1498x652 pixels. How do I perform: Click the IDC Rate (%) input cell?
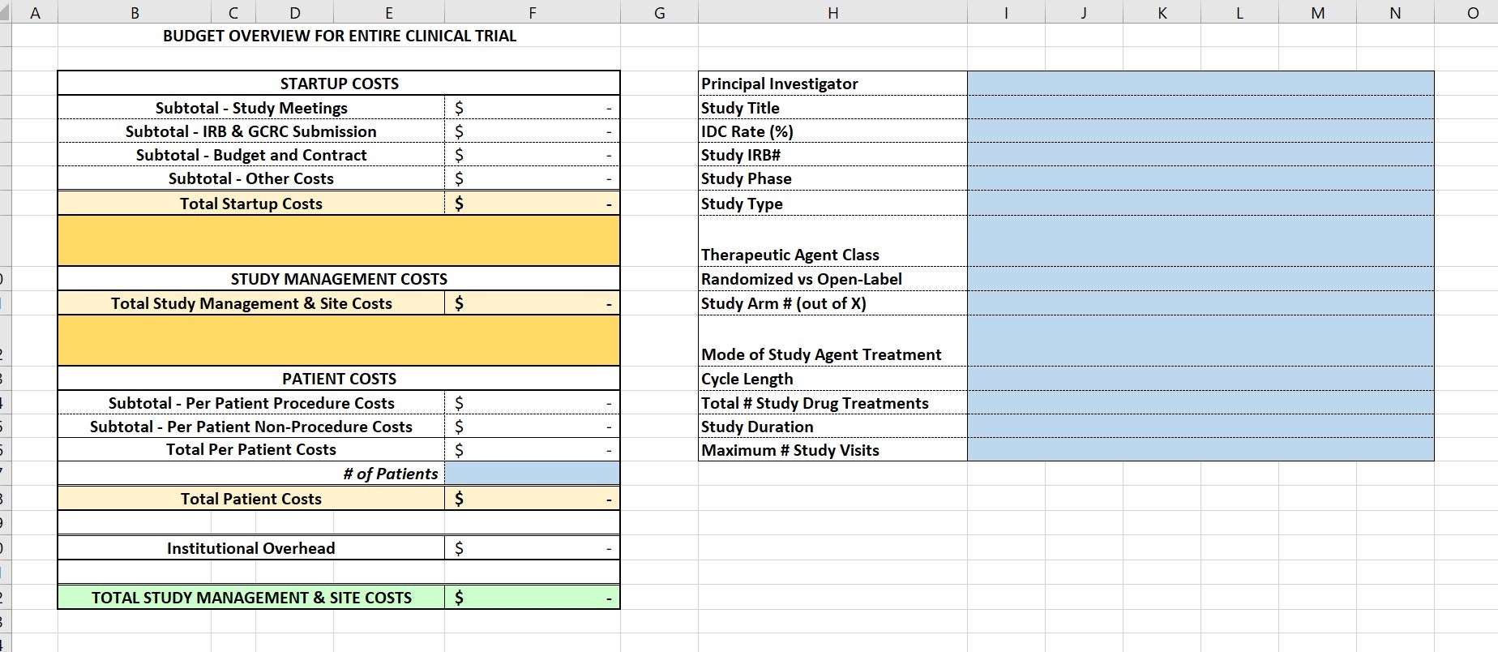pyautogui.click(x=1200, y=131)
